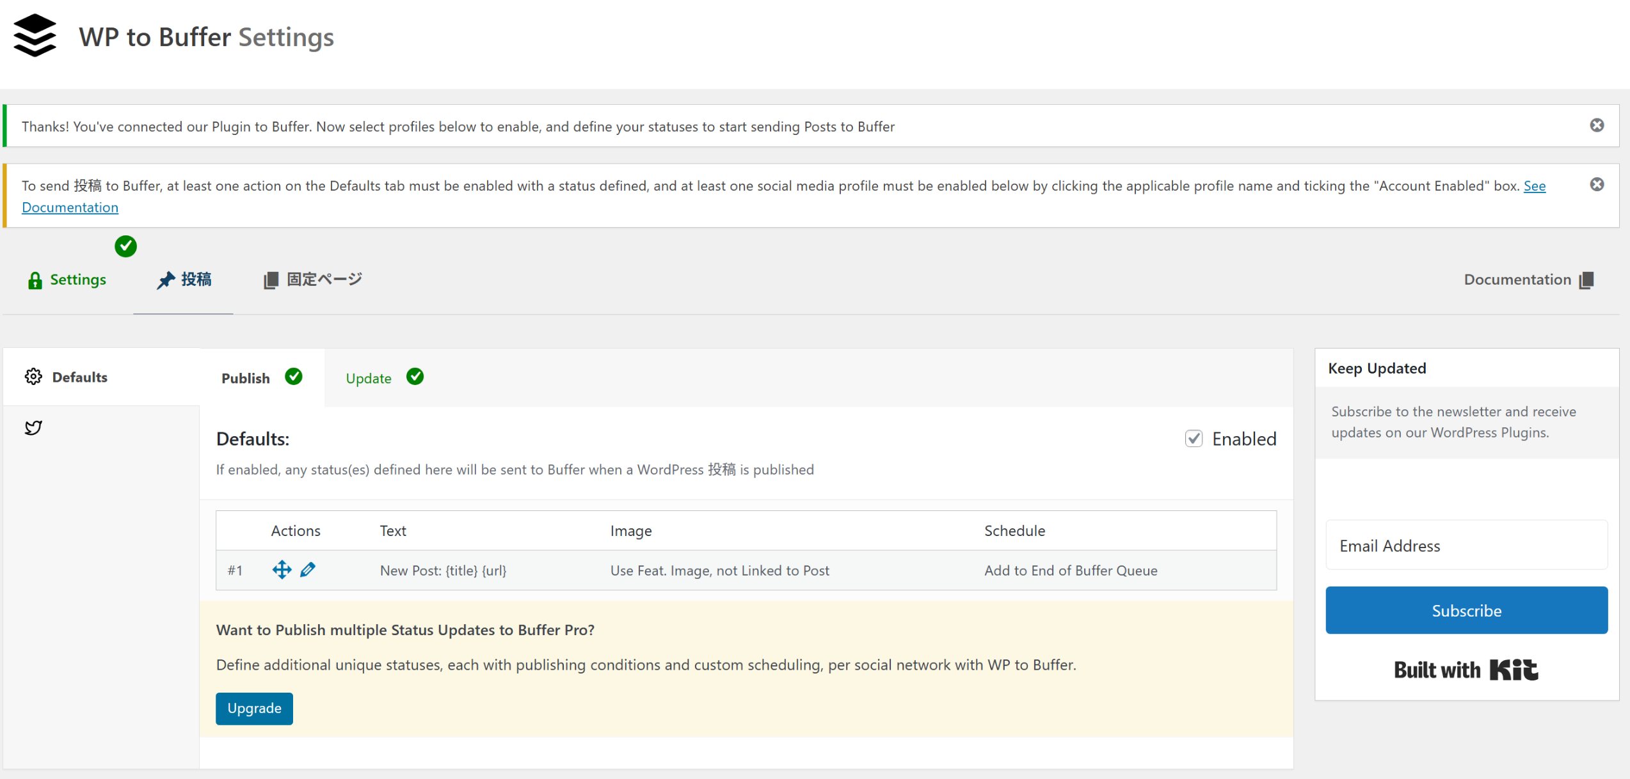Click the pencil edit icon for status #1
1630x779 pixels.
click(308, 569)
